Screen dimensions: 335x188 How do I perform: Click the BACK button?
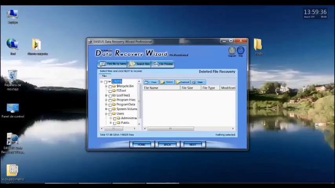point(167,145)
